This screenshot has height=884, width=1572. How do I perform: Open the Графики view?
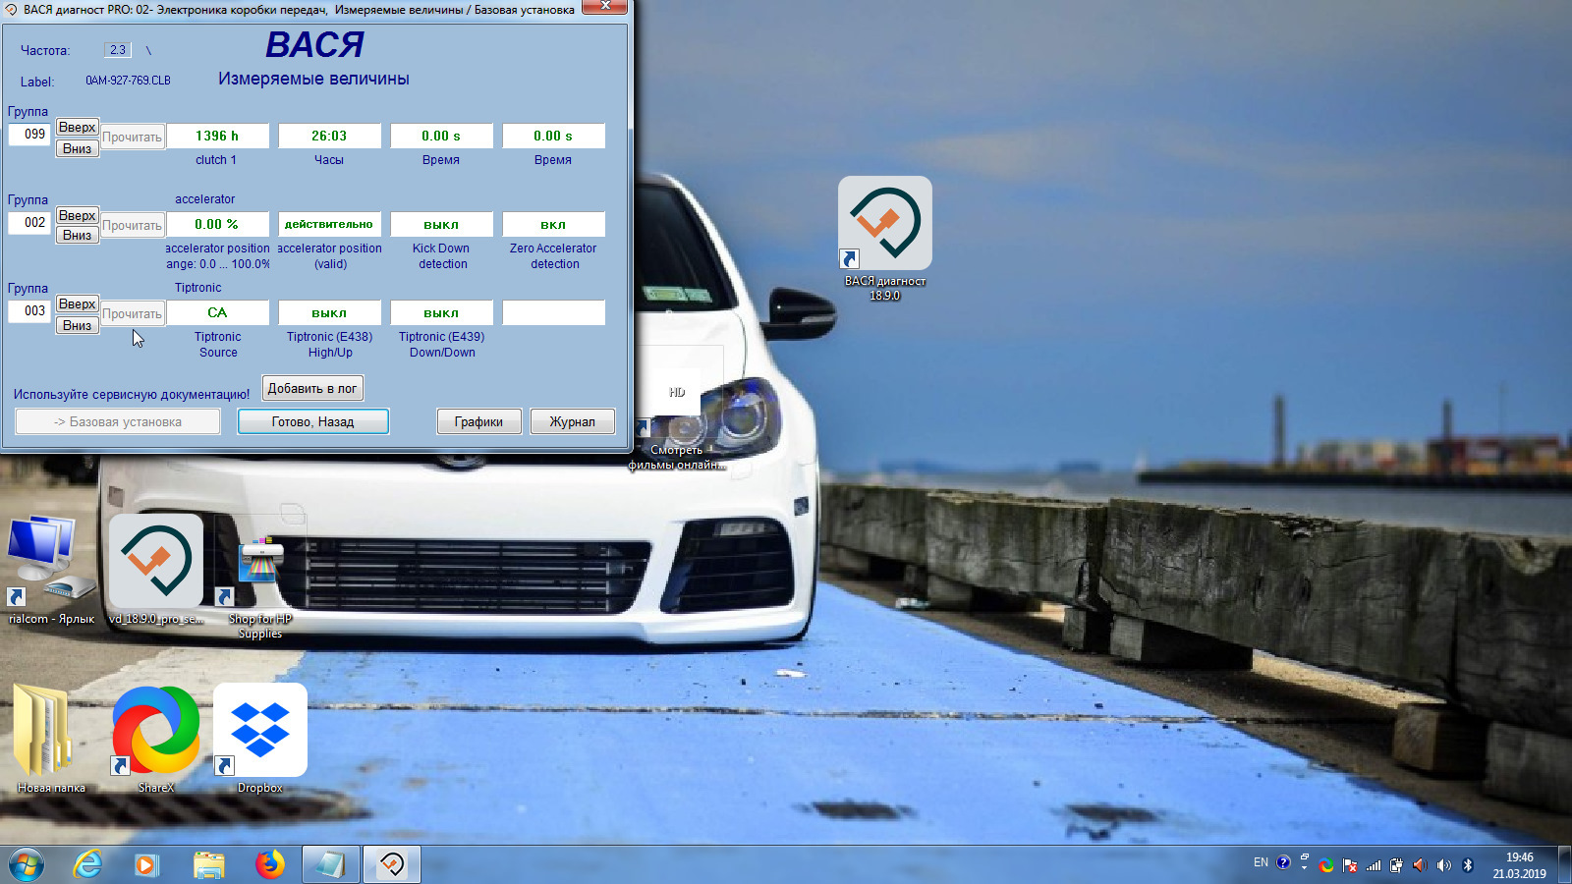click(x=478, y=421)
